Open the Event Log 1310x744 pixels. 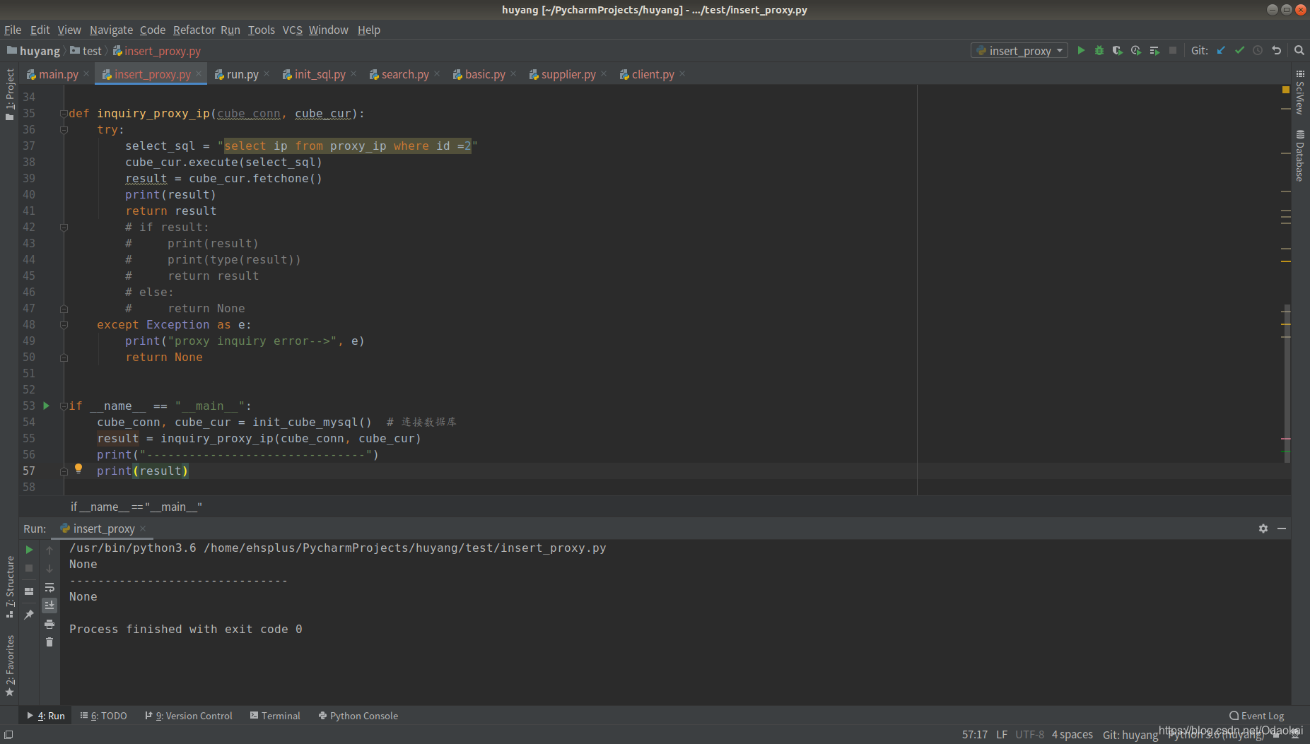pyautogui.click(x=1257, y=716)
